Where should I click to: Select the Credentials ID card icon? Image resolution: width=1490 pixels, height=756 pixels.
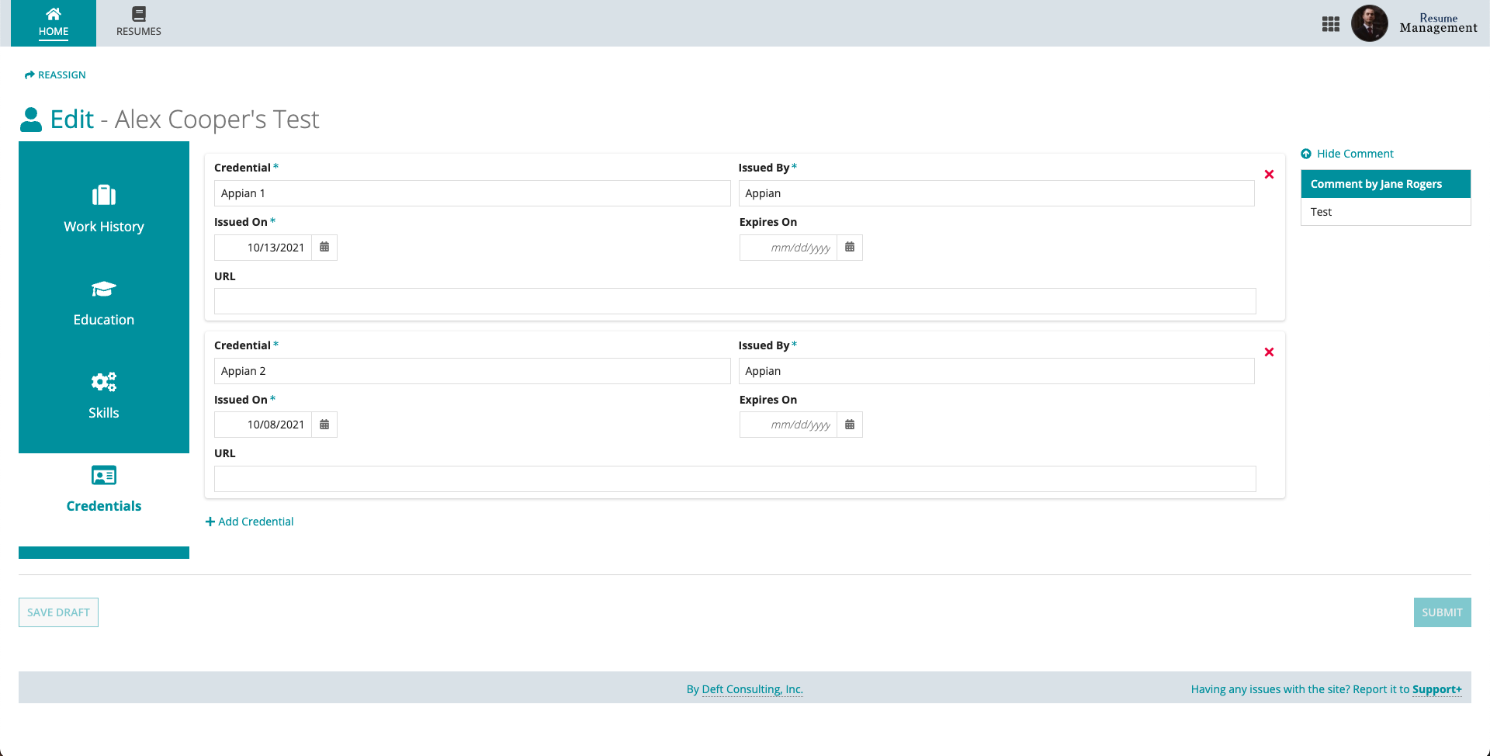tap(104, 475)
